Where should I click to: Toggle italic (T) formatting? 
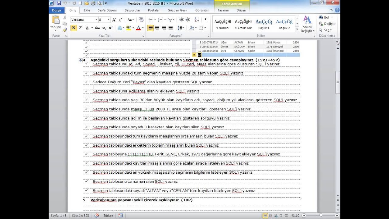(x=80, y=28)
